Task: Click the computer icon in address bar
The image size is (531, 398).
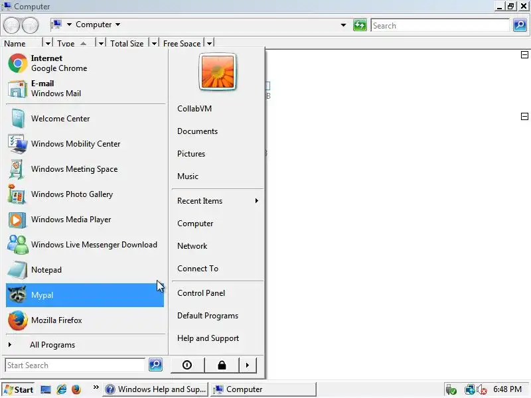Action: (x=56, y=25)
